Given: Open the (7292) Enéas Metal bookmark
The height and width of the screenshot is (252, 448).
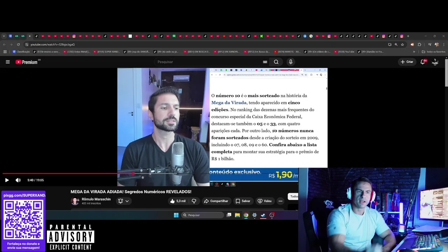Looking at the screenshot, I should click(77, 52).
